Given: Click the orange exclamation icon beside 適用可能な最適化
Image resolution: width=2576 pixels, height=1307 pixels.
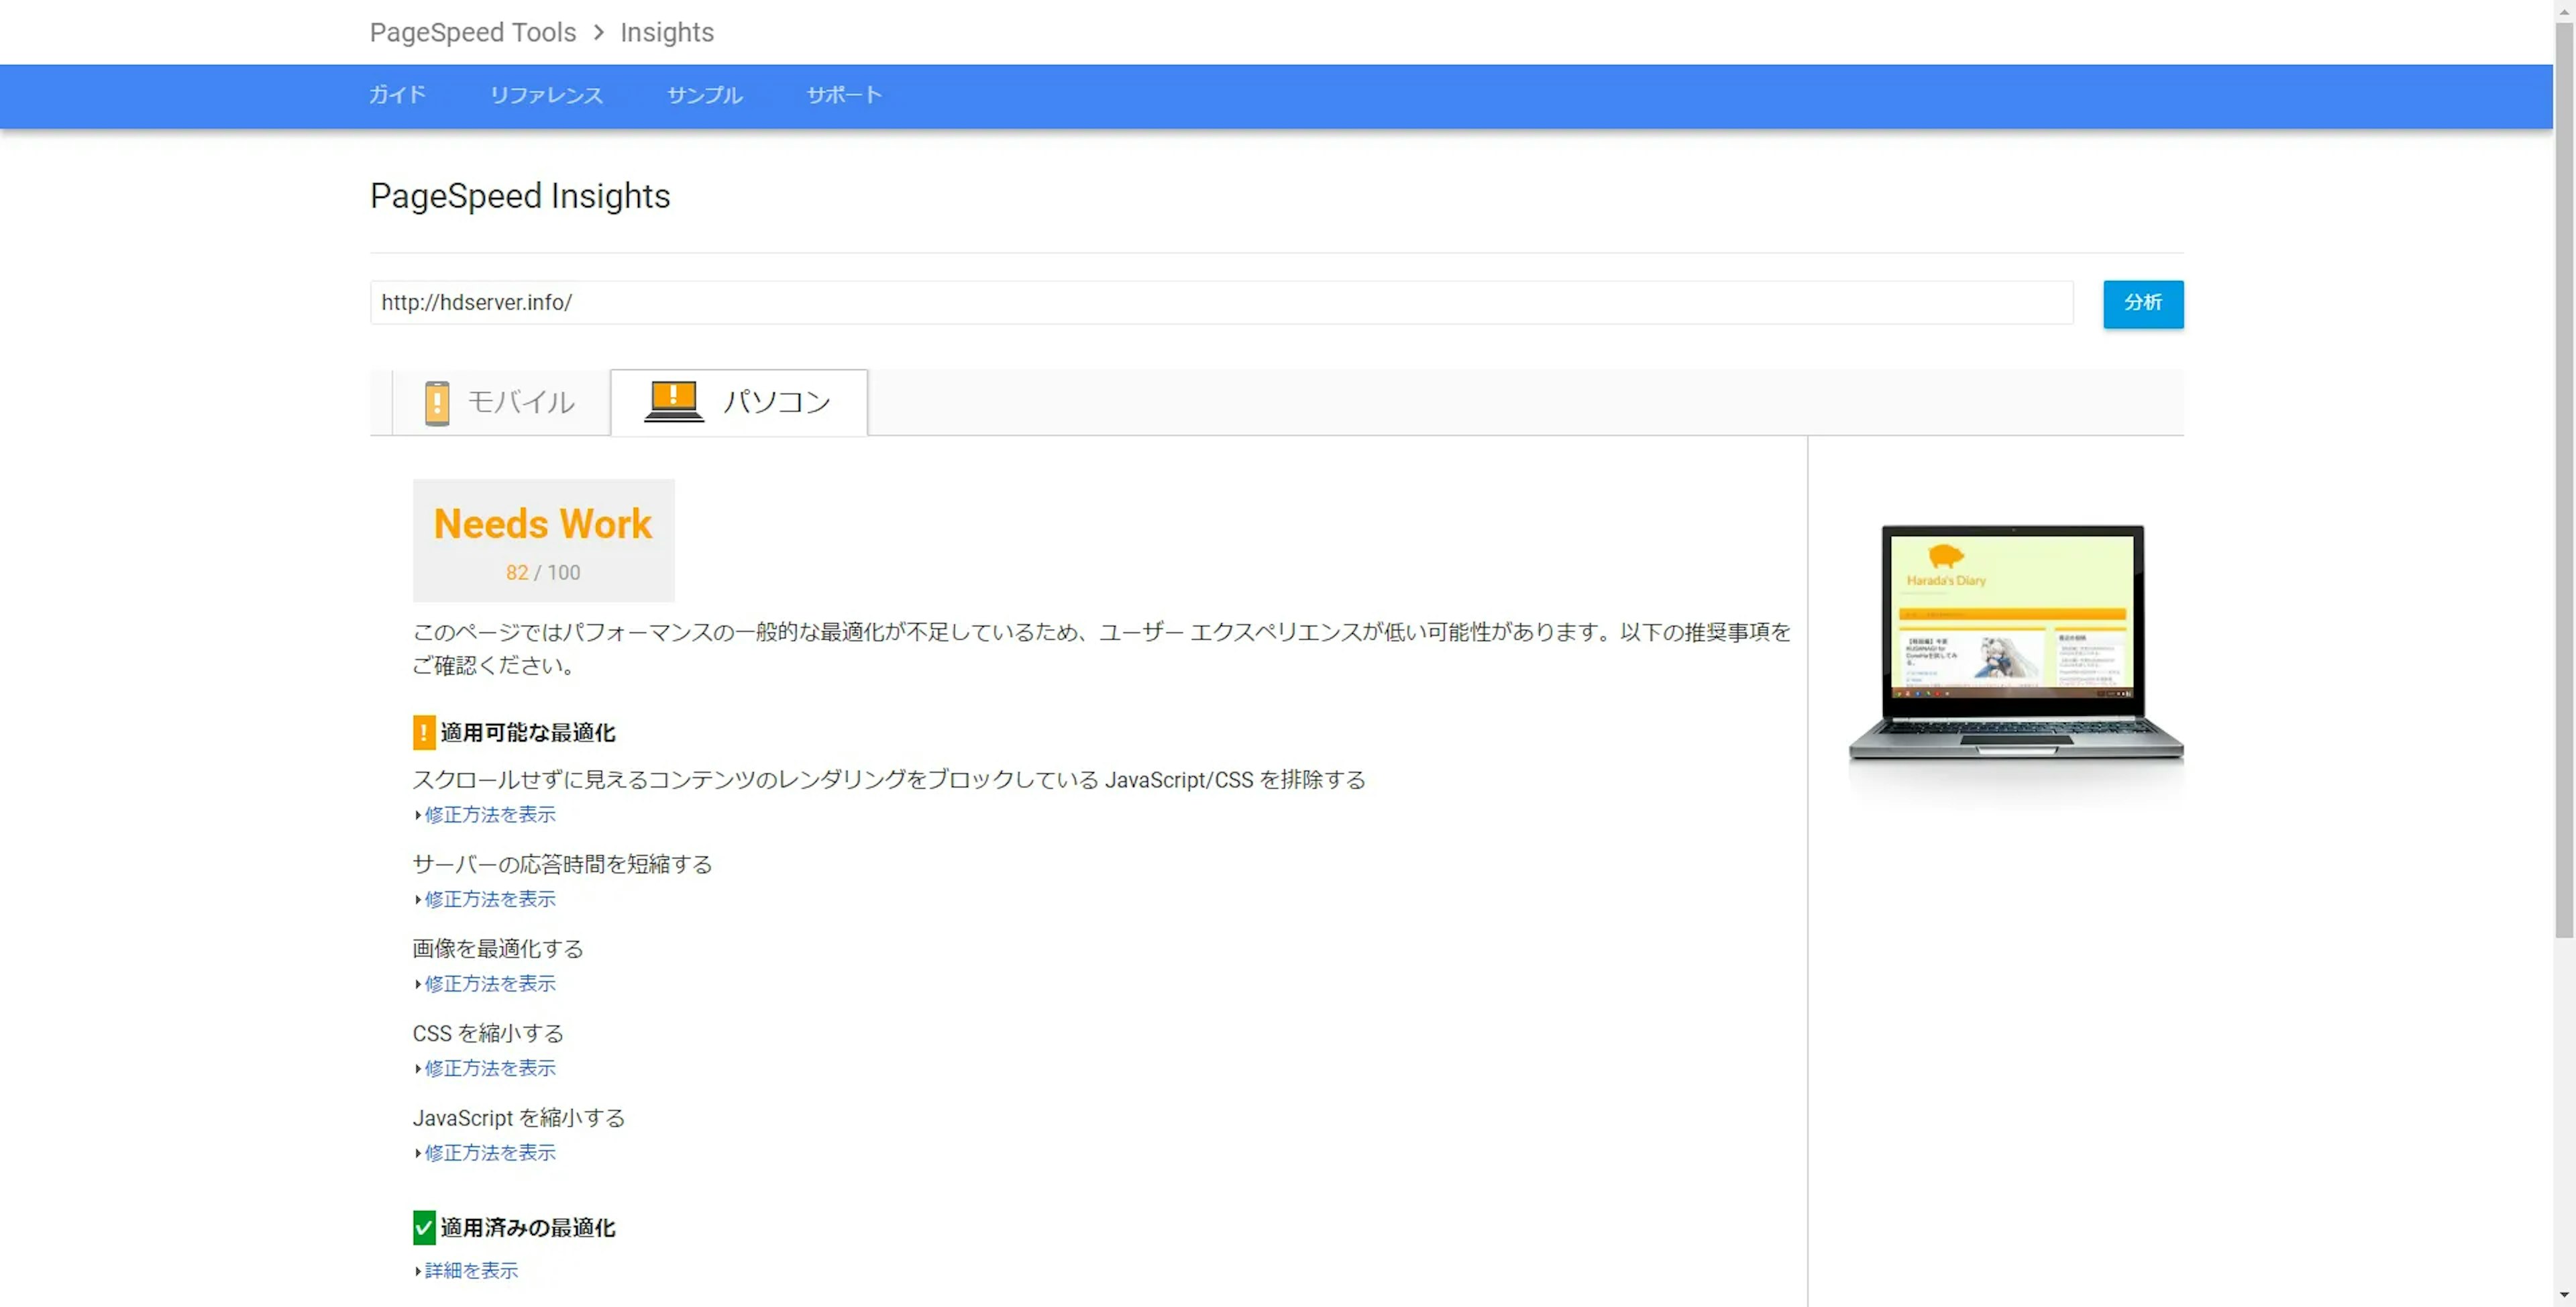Looking at the screenshot, I should [424, 732].
